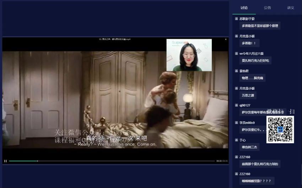This screenshot has width=302, height=188.
Task: Select username 于心
Action: 242,140
